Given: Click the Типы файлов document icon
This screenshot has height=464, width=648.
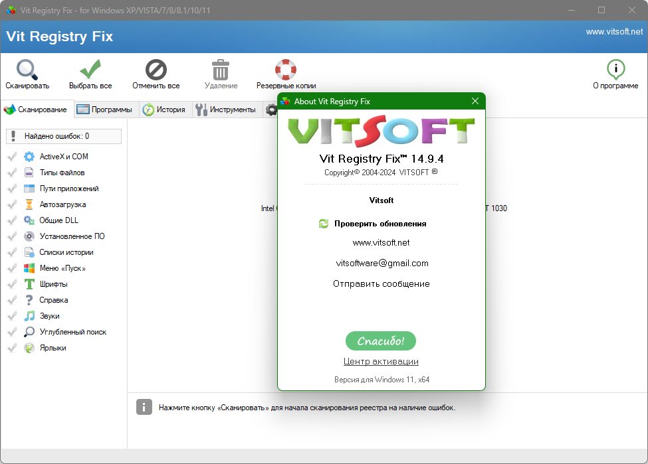Looking at the screenshot, I should click(29, 173).
